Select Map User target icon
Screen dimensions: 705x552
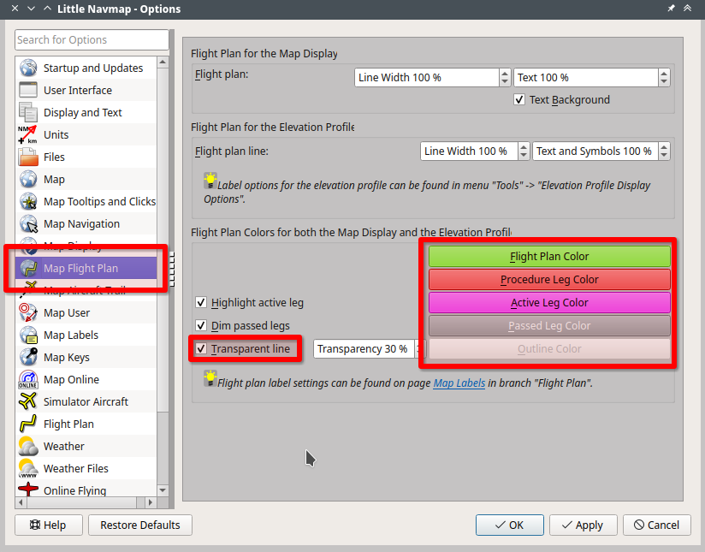(28, 312)
